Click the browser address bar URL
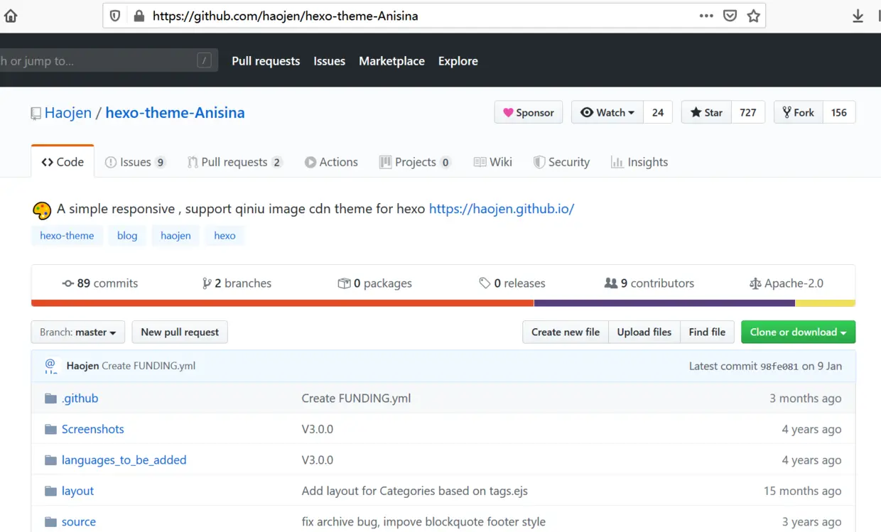 coord(286,16)
